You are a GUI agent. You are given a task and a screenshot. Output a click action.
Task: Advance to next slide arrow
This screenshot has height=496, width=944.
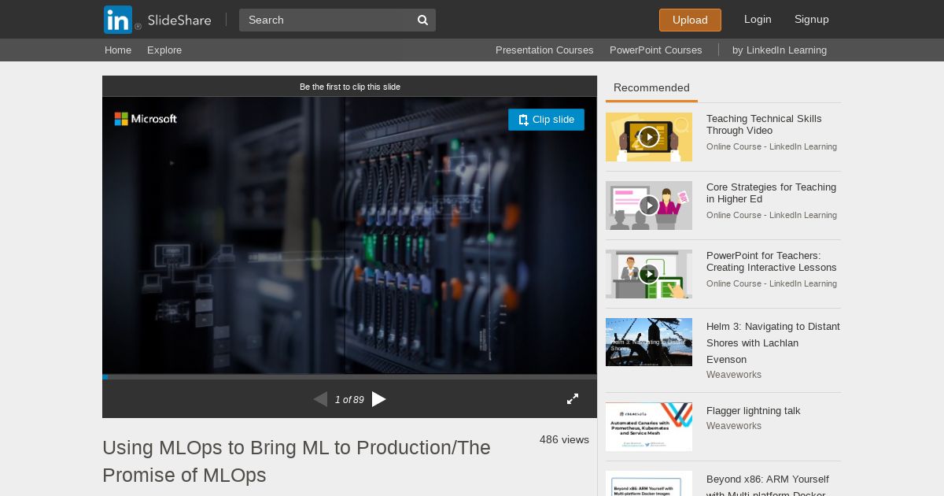[379, 399]
